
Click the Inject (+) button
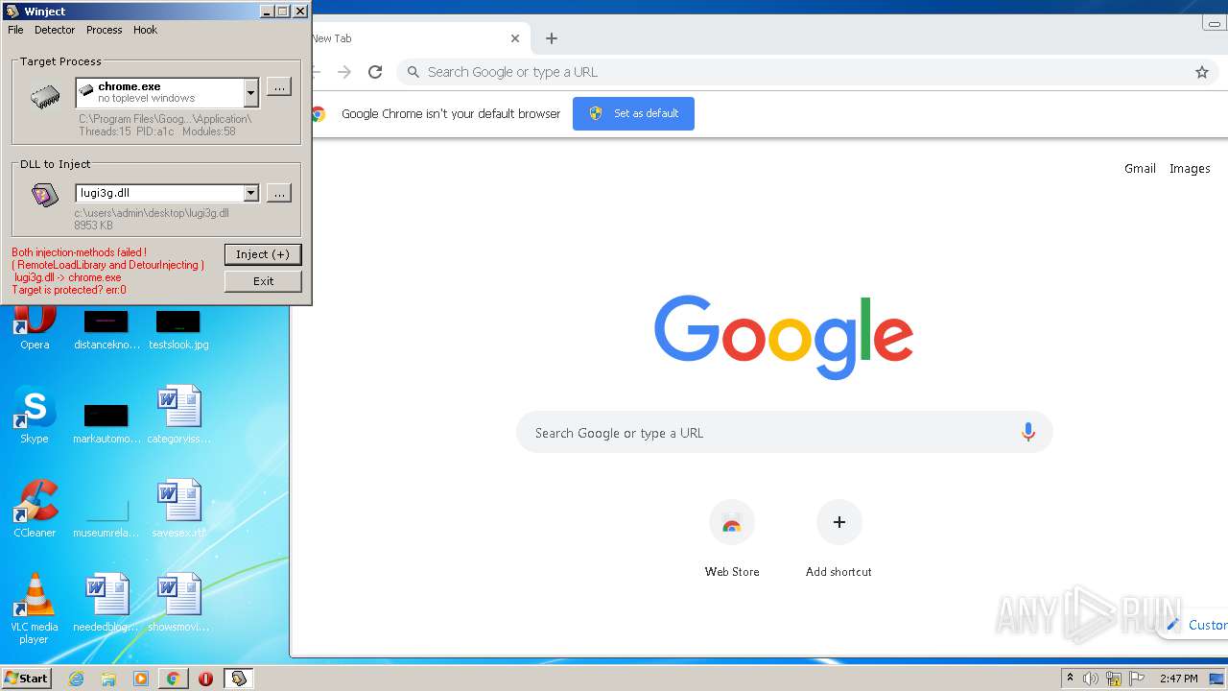click(x=263, y=254)
